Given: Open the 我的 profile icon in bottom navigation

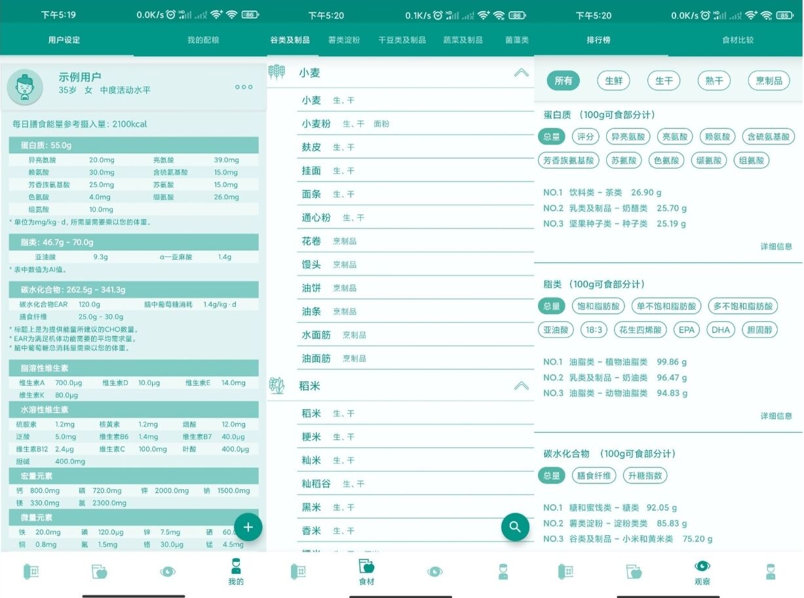Looking at the screenshot, I should pyautogui.click(x=236, y=570).
